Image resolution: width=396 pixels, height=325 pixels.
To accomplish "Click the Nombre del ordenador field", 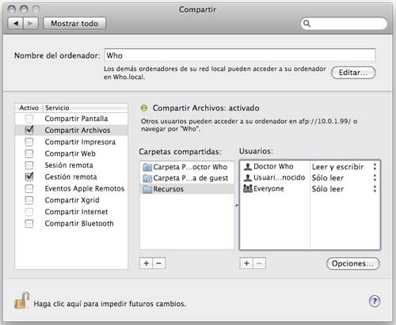I will [x=240, y=55].
